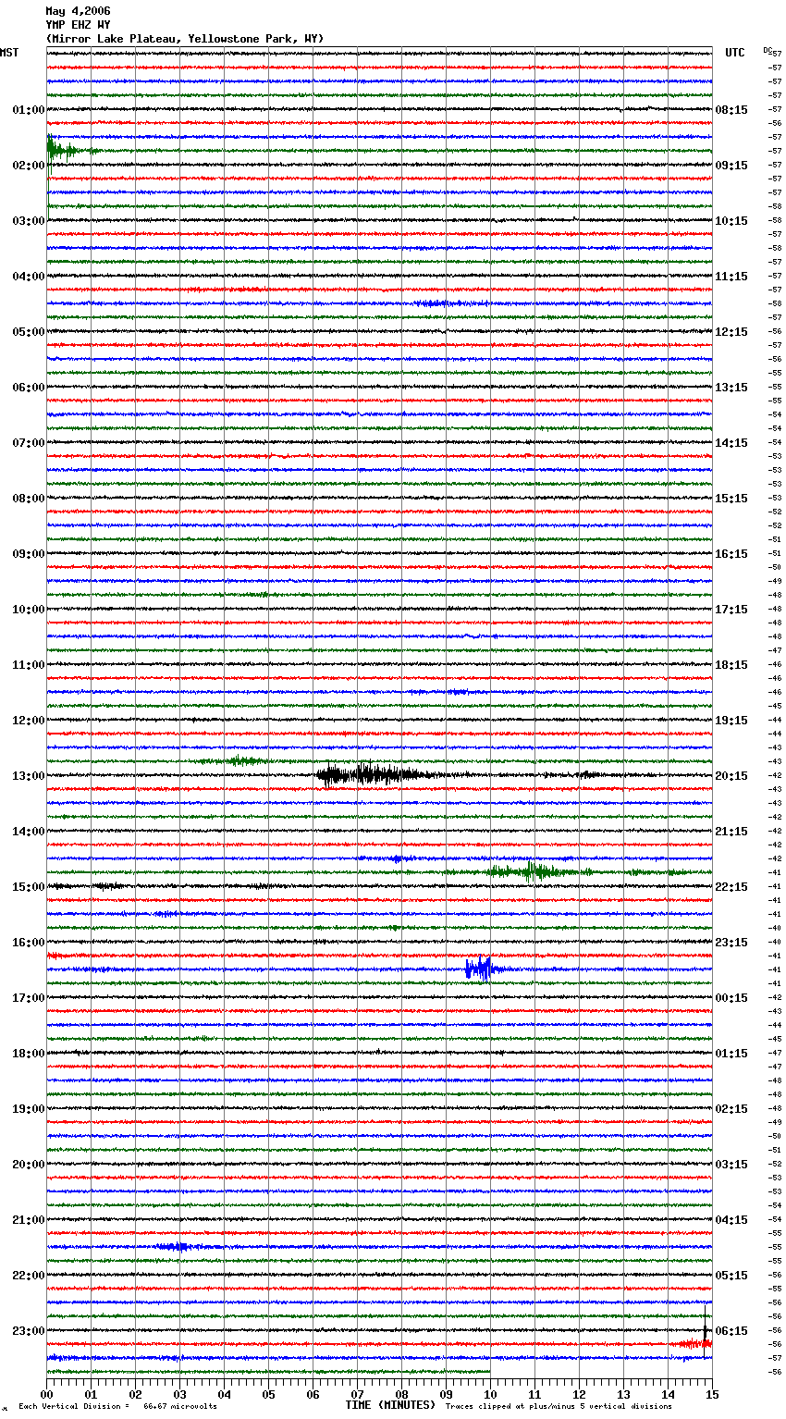Screen dimensions: 786x1419
Task: Click the blue seismic burst on the 16:30 trace
Action: point(483,969)
